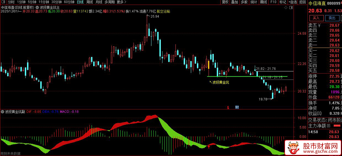The image size is (342, 156).
Task: Click the 航空运输 industry link
Action: [x=164, y=11]
